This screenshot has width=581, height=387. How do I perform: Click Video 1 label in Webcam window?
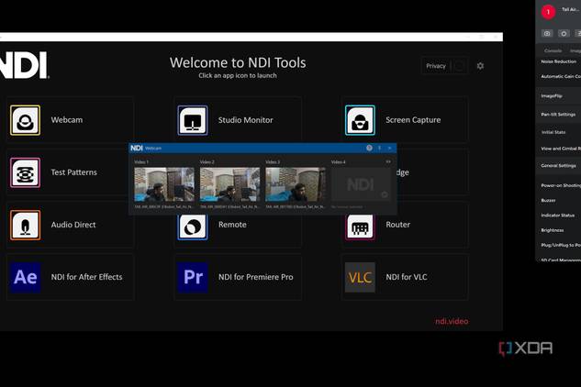[x=141, y=161]
